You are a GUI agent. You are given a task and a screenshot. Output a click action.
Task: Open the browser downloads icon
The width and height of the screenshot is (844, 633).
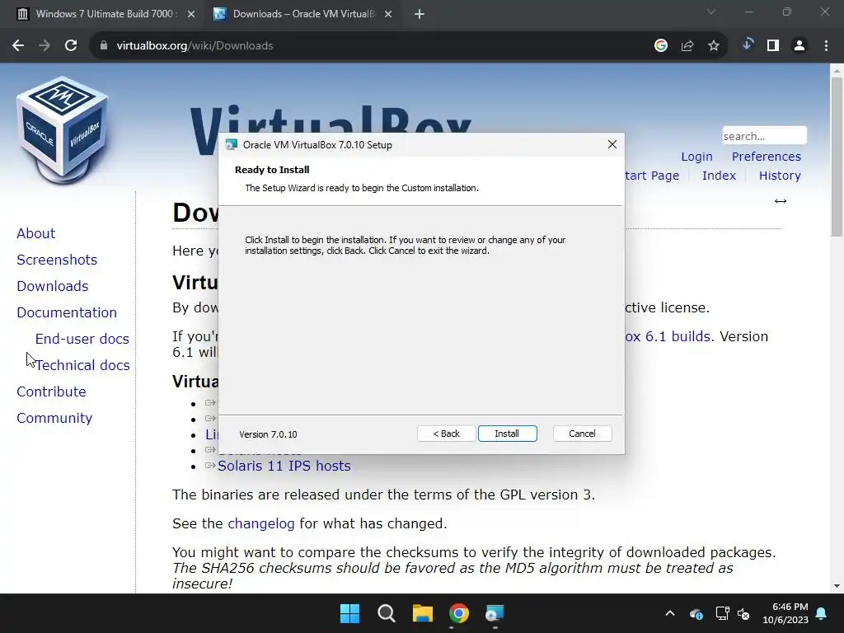coord(747,45)
